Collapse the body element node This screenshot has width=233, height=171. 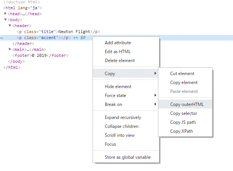(x=5, y=19)
